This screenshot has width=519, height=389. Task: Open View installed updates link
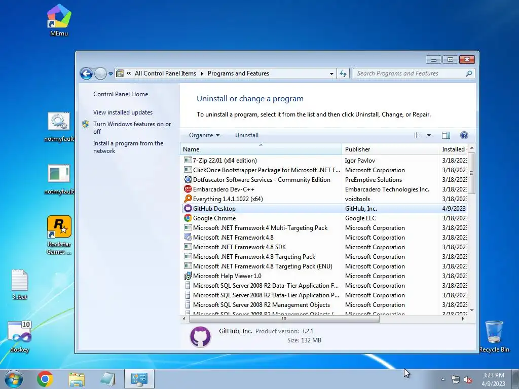[123, 112]
